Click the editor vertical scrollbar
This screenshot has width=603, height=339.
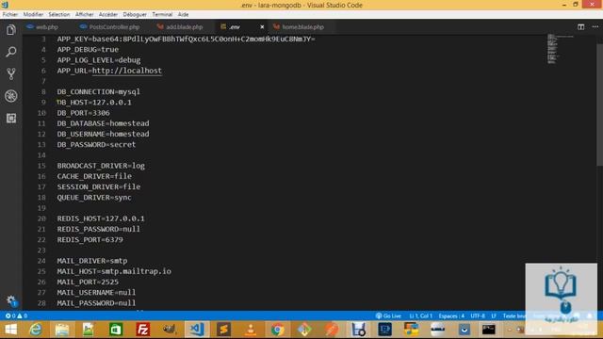pyautogui.click(x=599, y=104)
